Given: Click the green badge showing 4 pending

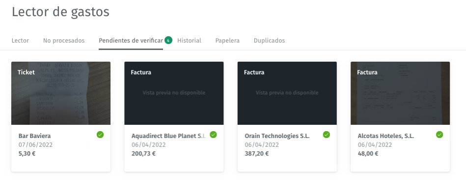Looking at the screenshot, I should click(168, 40).
